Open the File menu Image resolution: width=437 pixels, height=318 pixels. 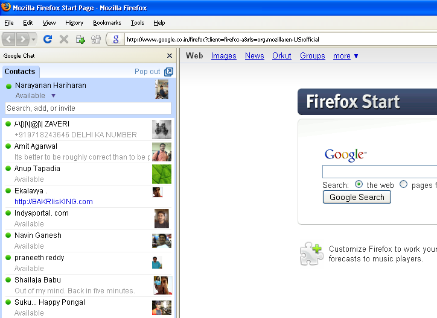tap(9, 23)
